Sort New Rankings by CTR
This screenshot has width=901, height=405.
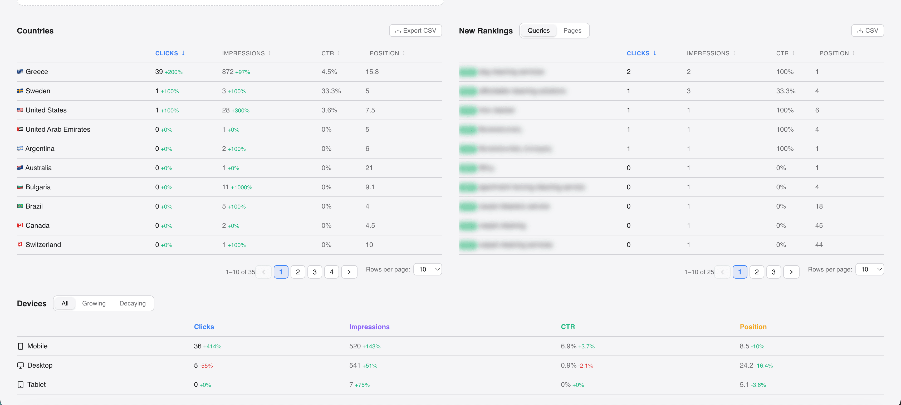pyautogui.click(x=785, y=53)
